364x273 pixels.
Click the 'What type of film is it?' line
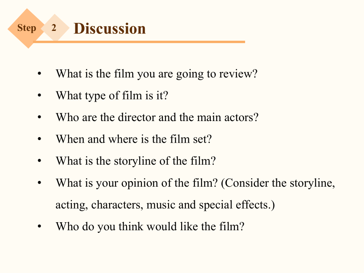point(112,96)
